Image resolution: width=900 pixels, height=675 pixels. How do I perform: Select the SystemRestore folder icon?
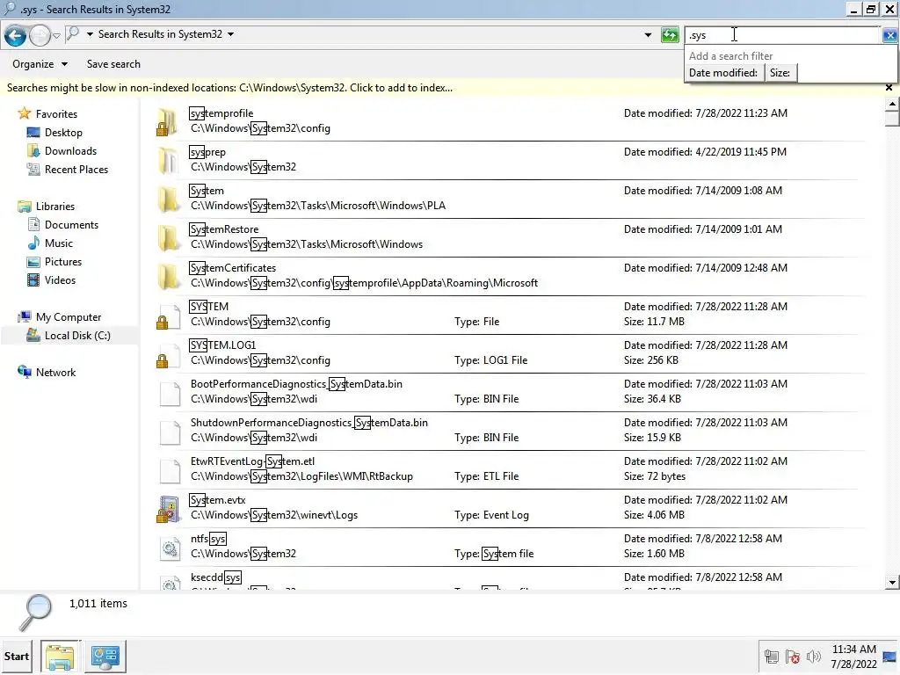168,237
